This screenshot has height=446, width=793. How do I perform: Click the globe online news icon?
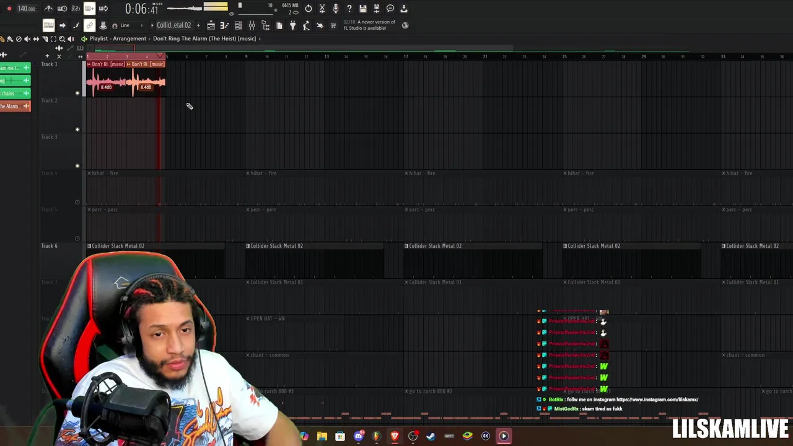tap(405, 25)
